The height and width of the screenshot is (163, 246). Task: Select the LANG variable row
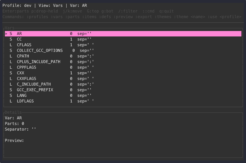click(123, 96)
